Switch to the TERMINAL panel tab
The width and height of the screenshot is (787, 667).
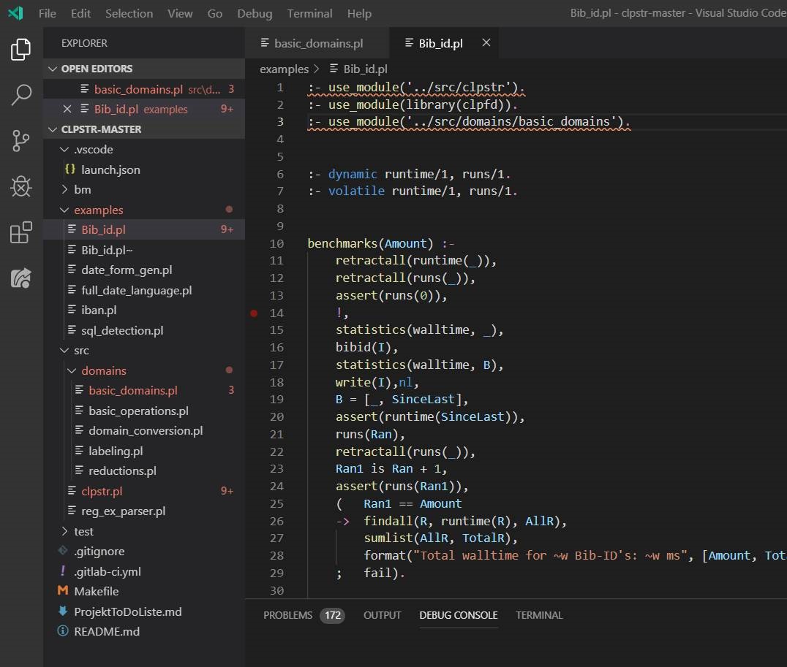tap(539, 615)
